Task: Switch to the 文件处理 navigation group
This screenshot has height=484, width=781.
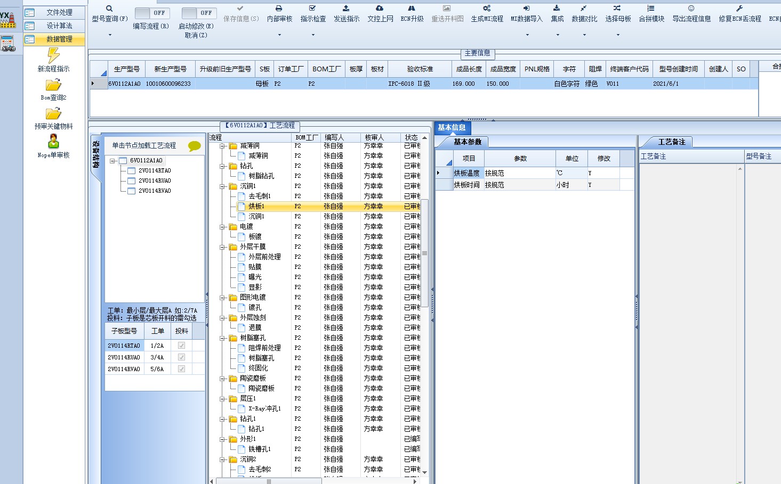Action: [54, 12]
